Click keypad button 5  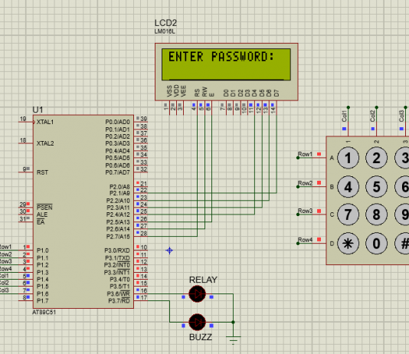pos(376,187)
